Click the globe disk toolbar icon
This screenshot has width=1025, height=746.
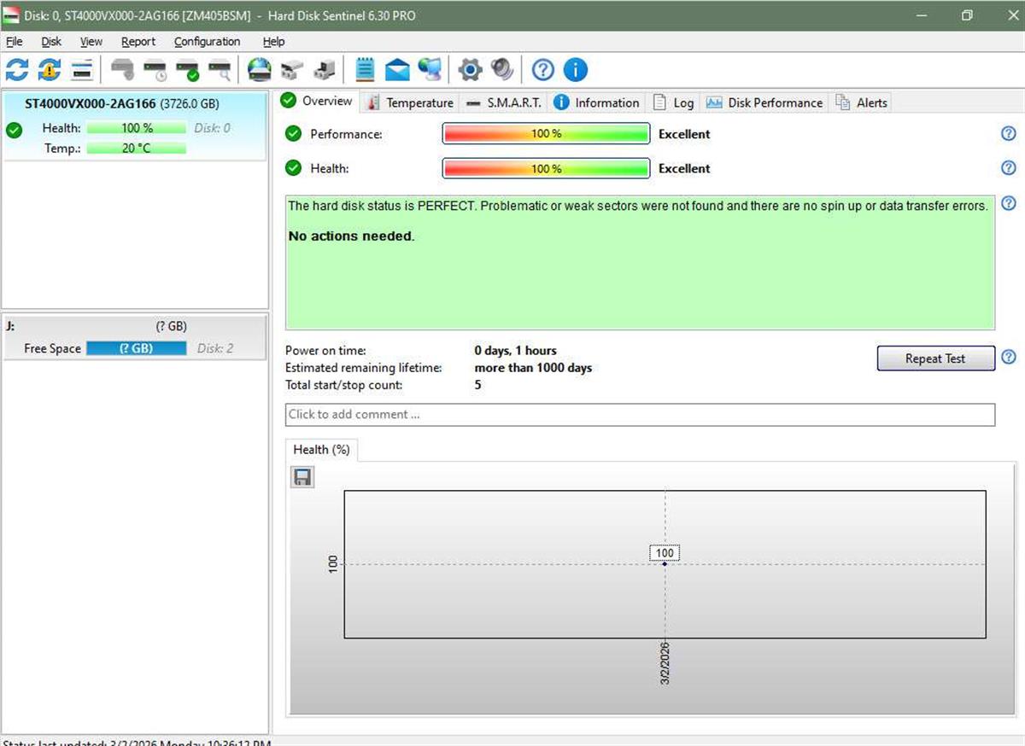[x=259, y=69]
